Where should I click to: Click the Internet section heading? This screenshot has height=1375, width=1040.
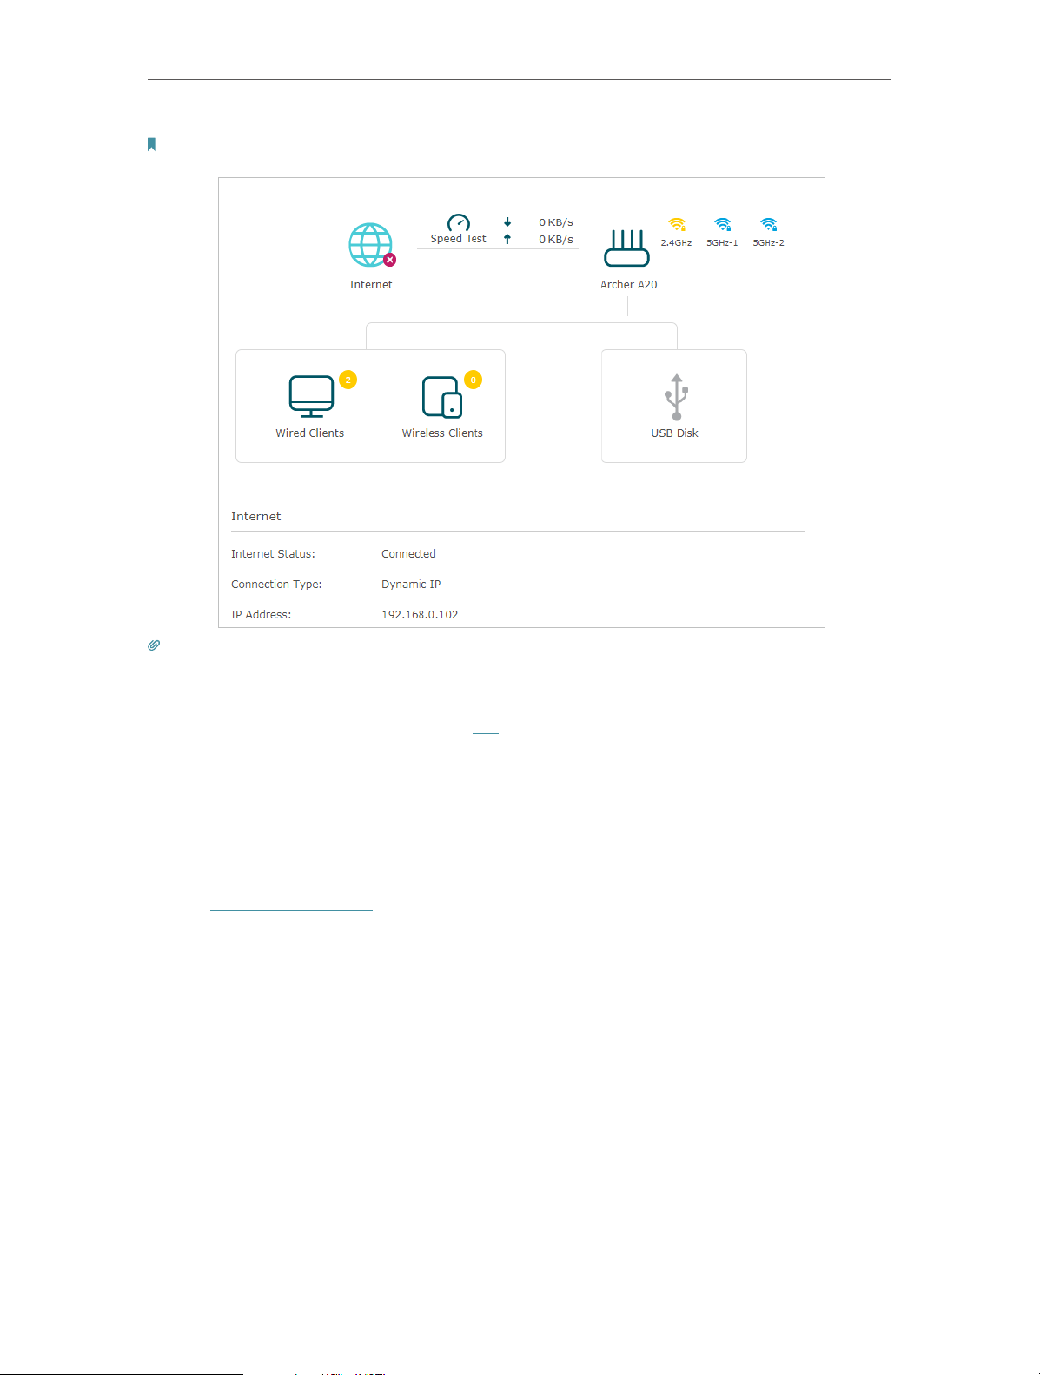[256, 517]
